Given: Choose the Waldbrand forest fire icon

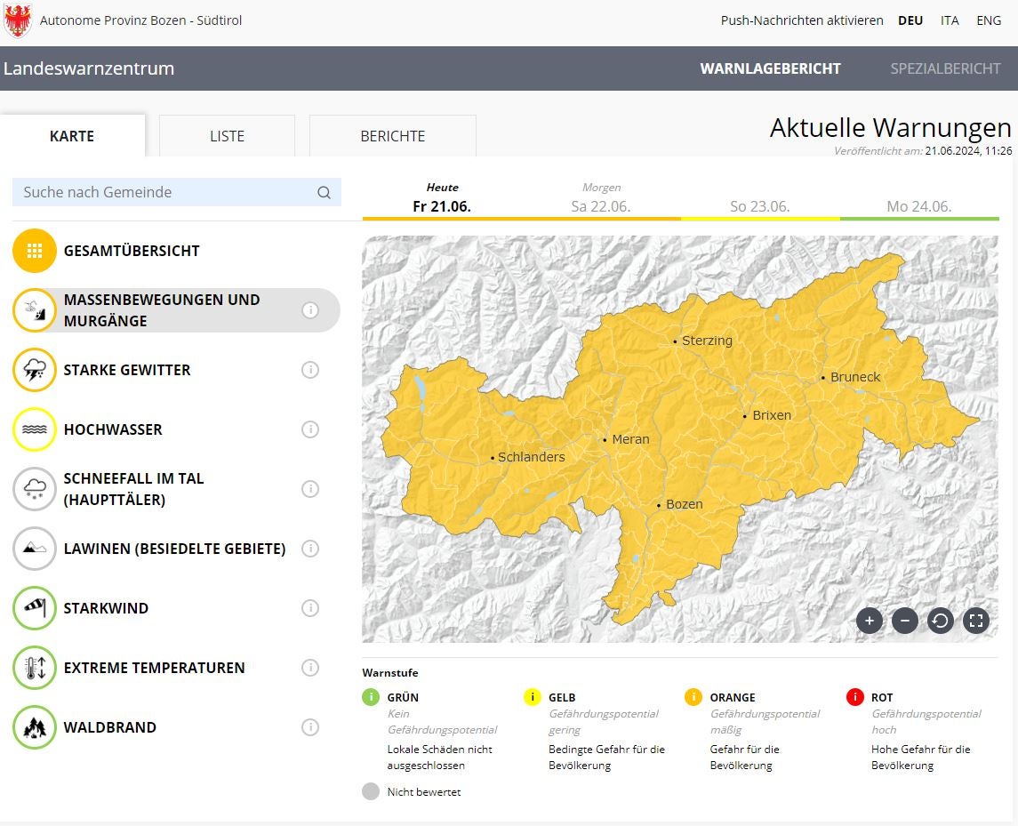Looking at the screenshot, I should [x=35, y=727].
